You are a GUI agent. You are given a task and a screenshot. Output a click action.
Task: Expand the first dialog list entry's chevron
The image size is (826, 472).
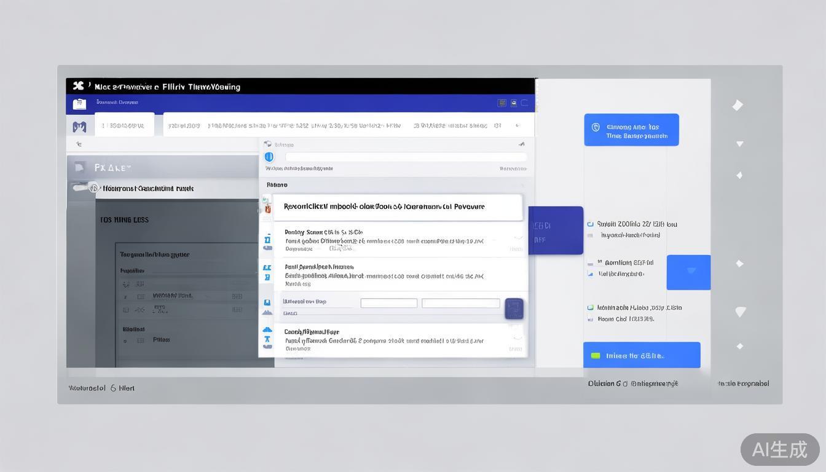[x=518, y=237]
